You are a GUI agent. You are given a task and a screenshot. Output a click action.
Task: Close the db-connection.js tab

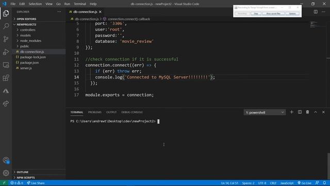click(100, 12)
